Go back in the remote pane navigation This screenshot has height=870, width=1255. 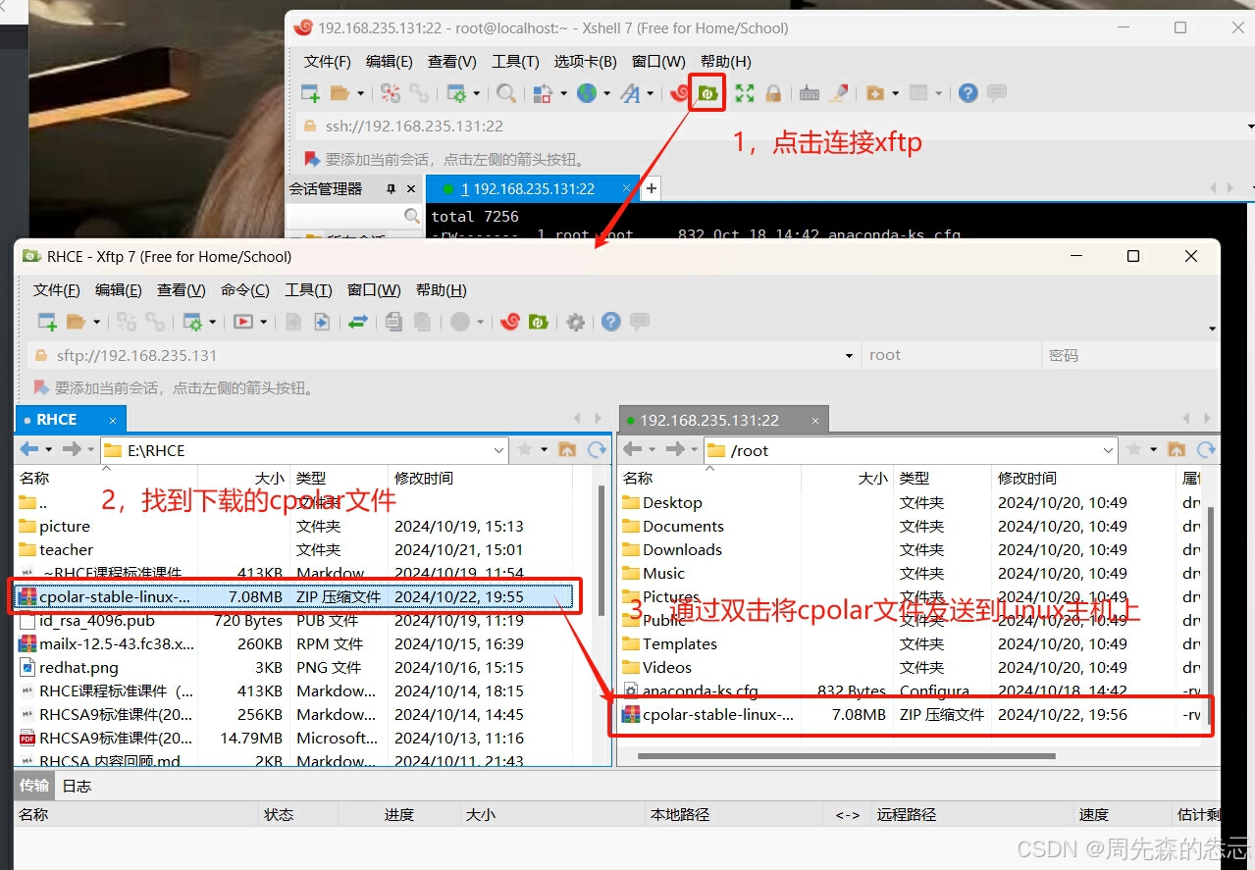[x=632, y=449]
